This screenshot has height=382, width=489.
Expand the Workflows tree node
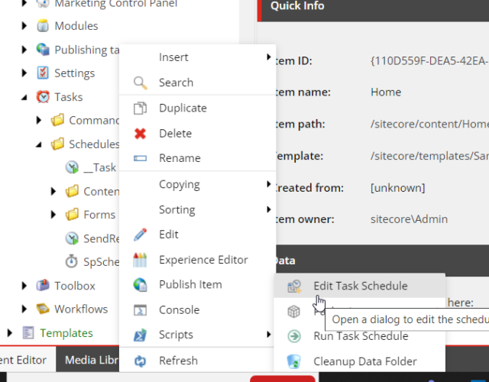(x=24, y=309)
